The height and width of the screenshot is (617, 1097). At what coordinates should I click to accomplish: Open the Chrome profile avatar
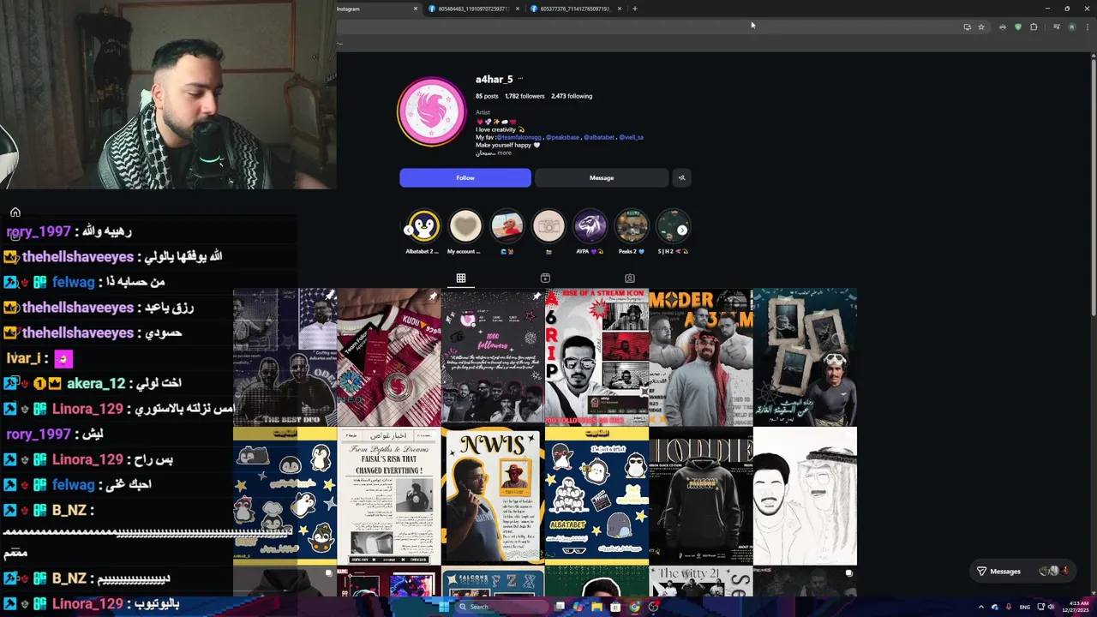pos(1071,27)
